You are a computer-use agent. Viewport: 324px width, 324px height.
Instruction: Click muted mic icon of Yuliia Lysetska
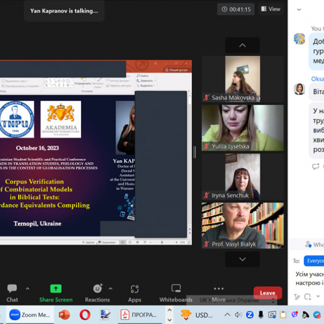[x=206, y=146]
